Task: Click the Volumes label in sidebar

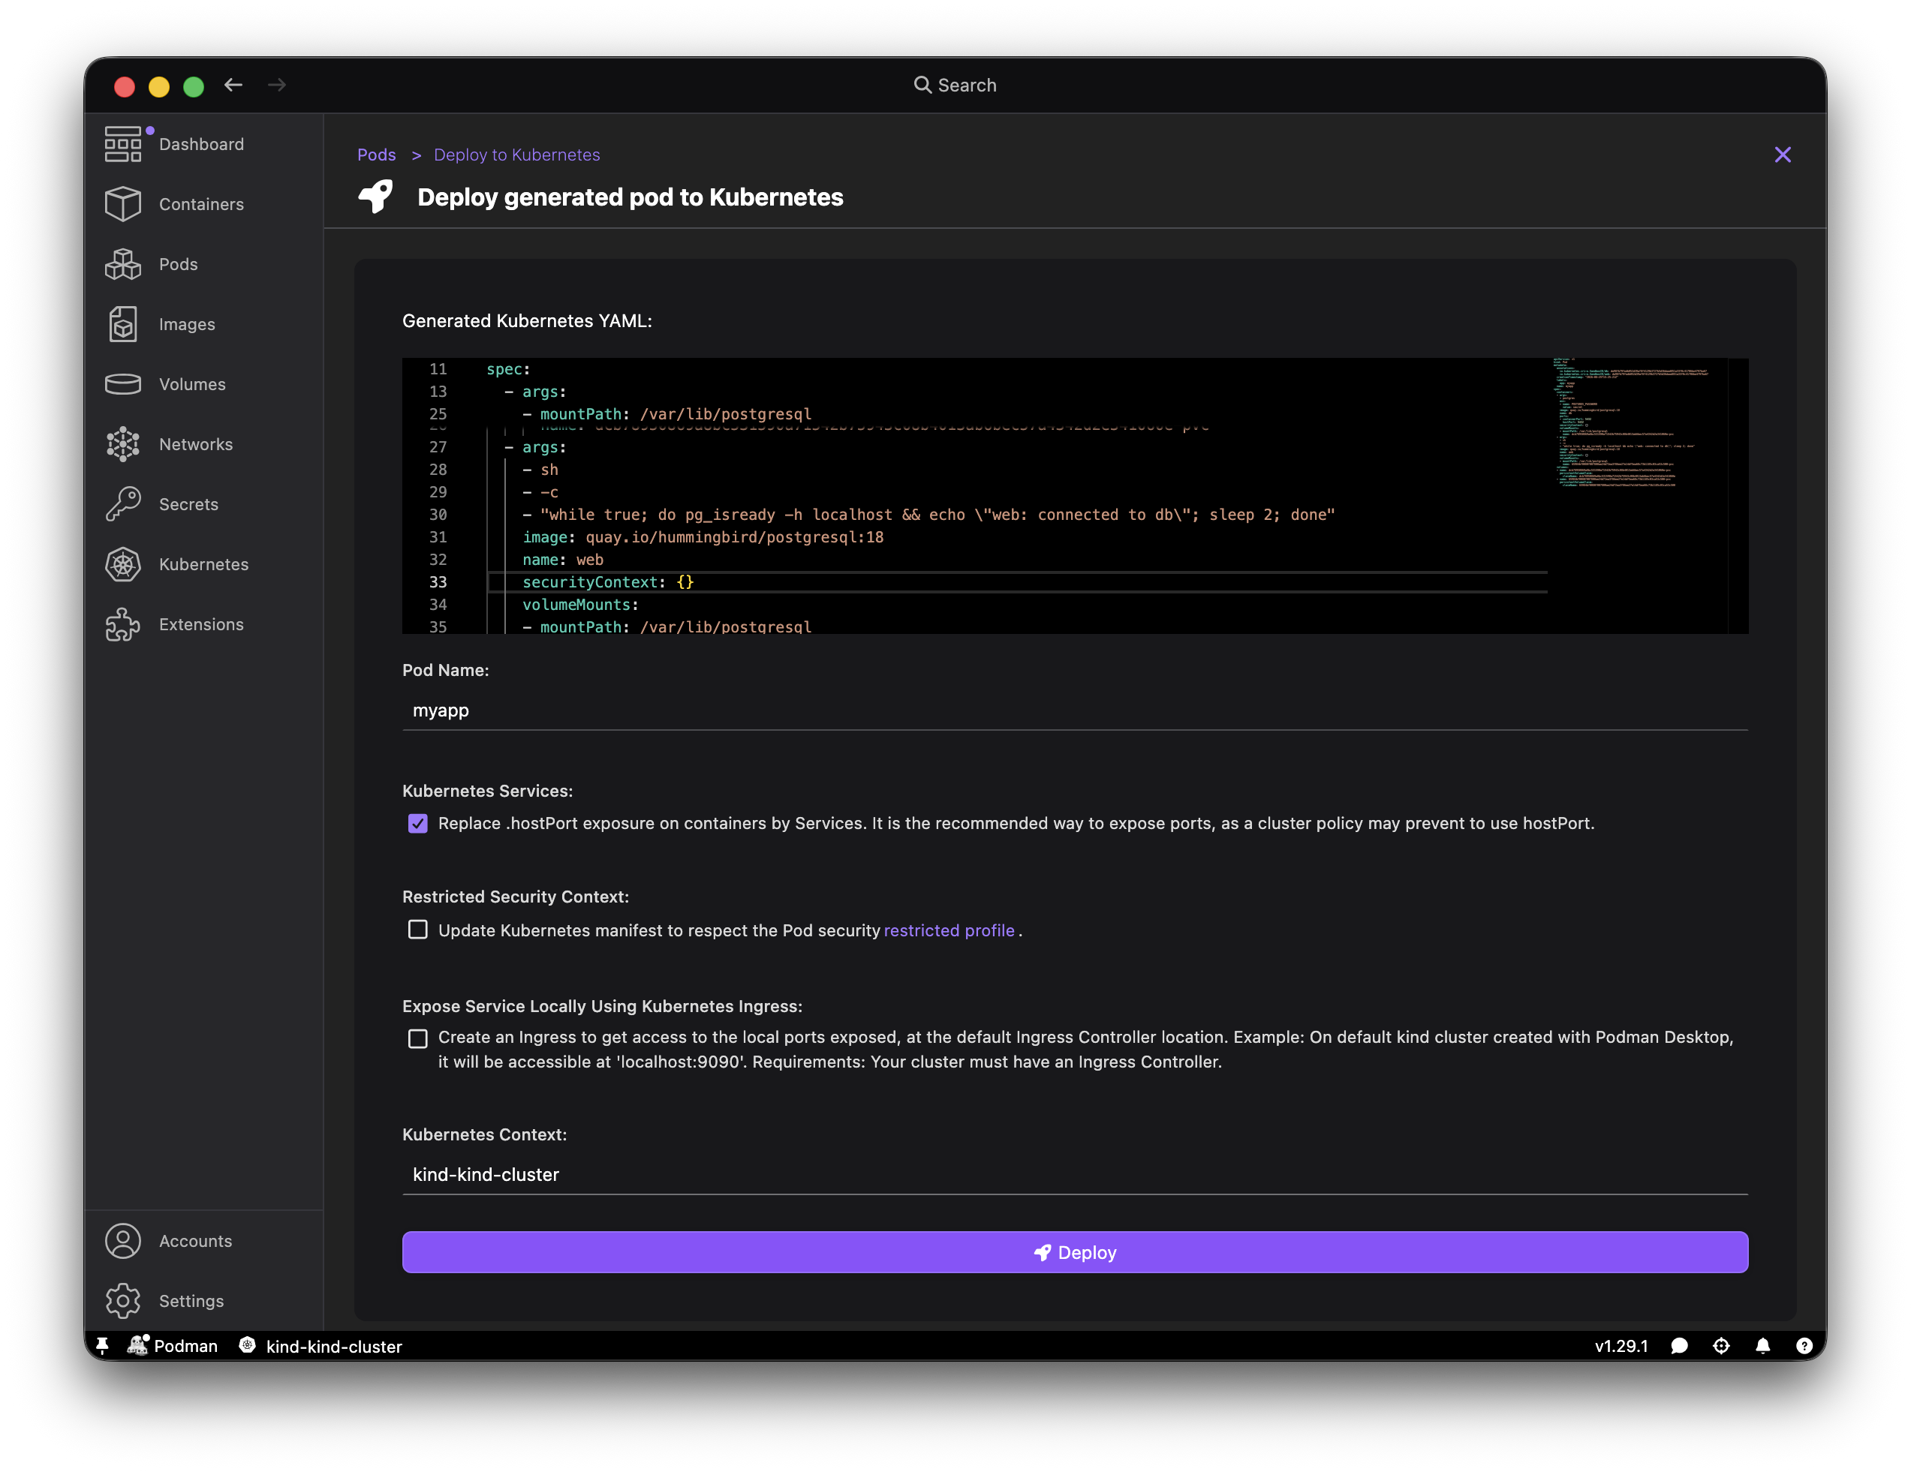Action: (192, 384)
